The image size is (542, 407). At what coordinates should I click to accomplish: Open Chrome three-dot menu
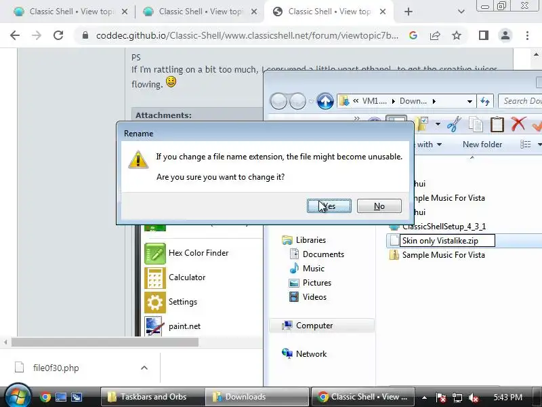[527, 35]
